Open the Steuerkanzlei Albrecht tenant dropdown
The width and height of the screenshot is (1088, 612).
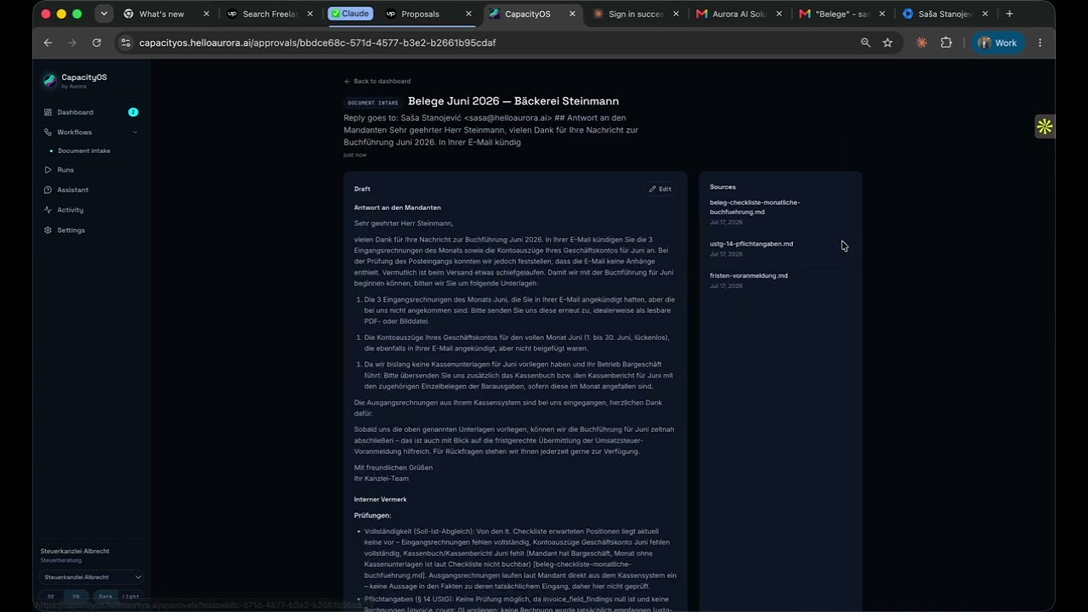pyautogui.click(x=91, y=577)
